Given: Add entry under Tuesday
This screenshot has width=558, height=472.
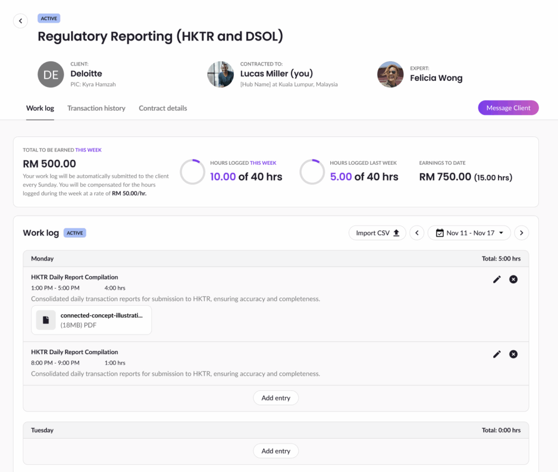Looking at the screenshot, I should click(x=276, y=451).
